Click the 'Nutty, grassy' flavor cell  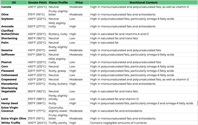coord(58,71)
